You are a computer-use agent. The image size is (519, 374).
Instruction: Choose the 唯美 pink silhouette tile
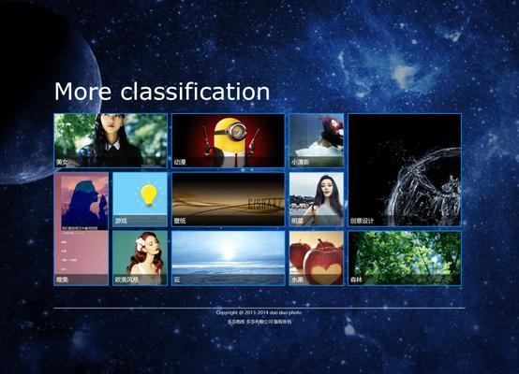[82, 229]
